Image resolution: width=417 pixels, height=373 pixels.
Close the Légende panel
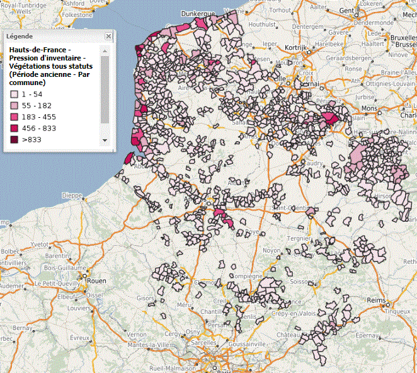(108, 37)
